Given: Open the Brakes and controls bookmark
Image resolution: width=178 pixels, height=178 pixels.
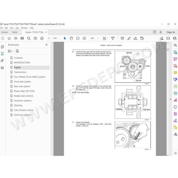Looking at the screenshot, I should [x=23, y=96].
